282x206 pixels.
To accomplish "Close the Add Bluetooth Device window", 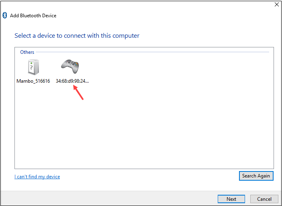I will [x=276, y=4].
